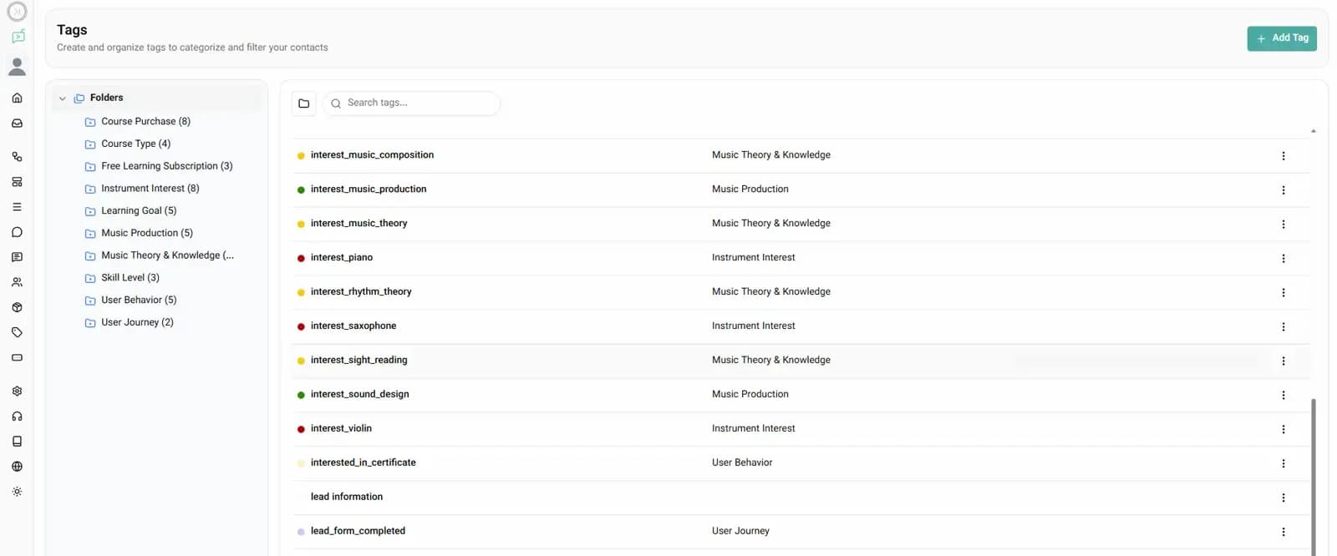Open the settings gear icon in sidebar
1337x556 pixels.
point(17,391)
